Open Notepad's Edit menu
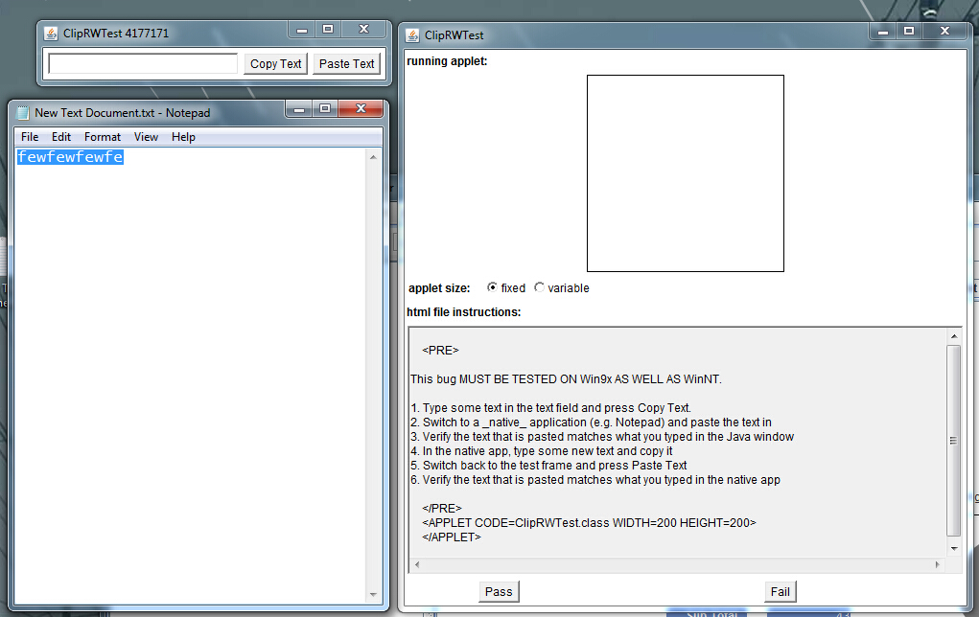Image resolution: width=979 pixels, height=617 pixels. [61, 137]
